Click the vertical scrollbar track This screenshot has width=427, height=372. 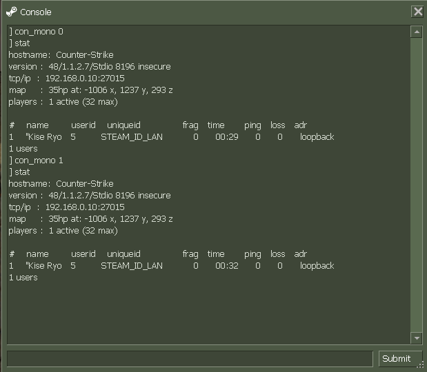point(417,185)
